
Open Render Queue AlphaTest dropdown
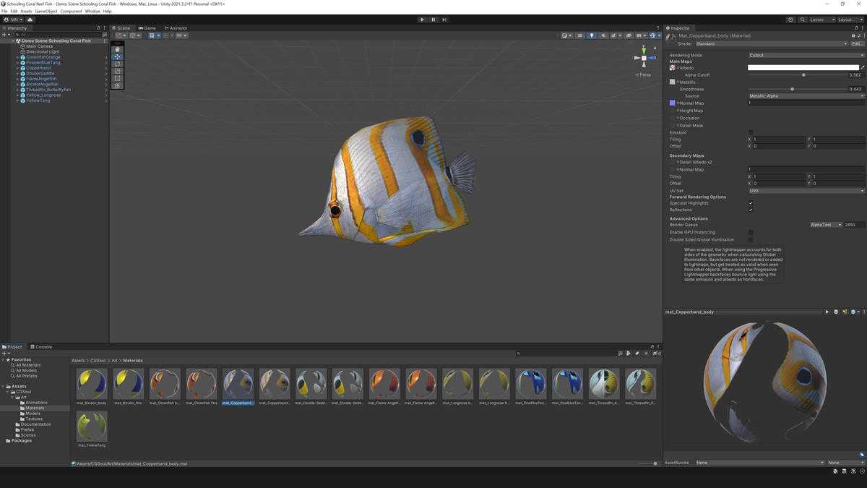tap(826, 225)
